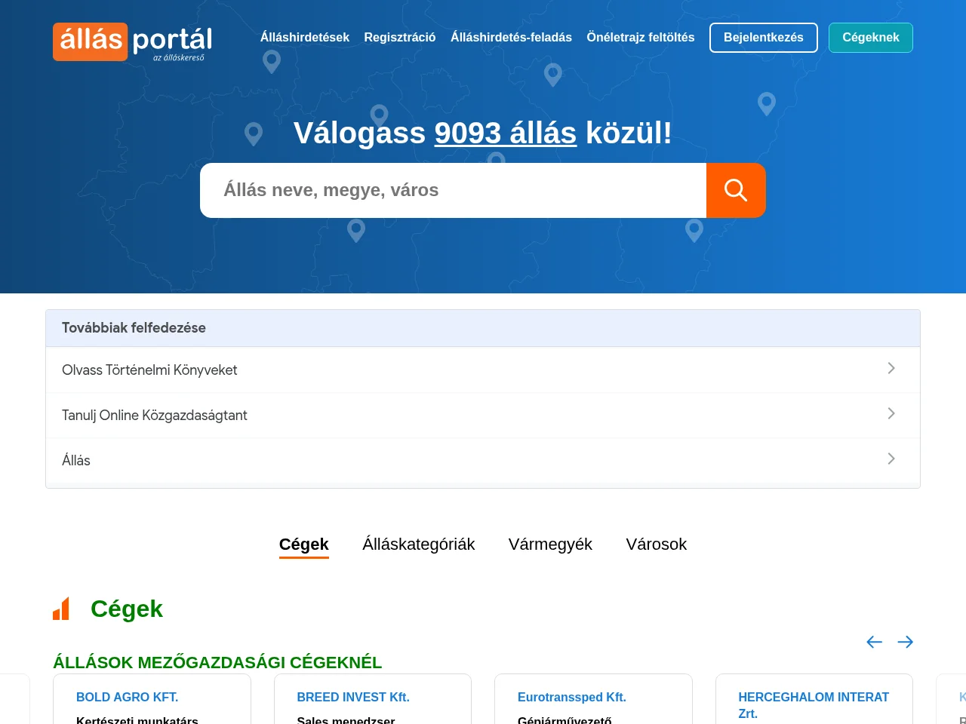Open HERCEGHALOM INTERAT Zrt. company link
The width and height of the screenshot is (966, 724).
pyautogui.click(x=814, y=705)
